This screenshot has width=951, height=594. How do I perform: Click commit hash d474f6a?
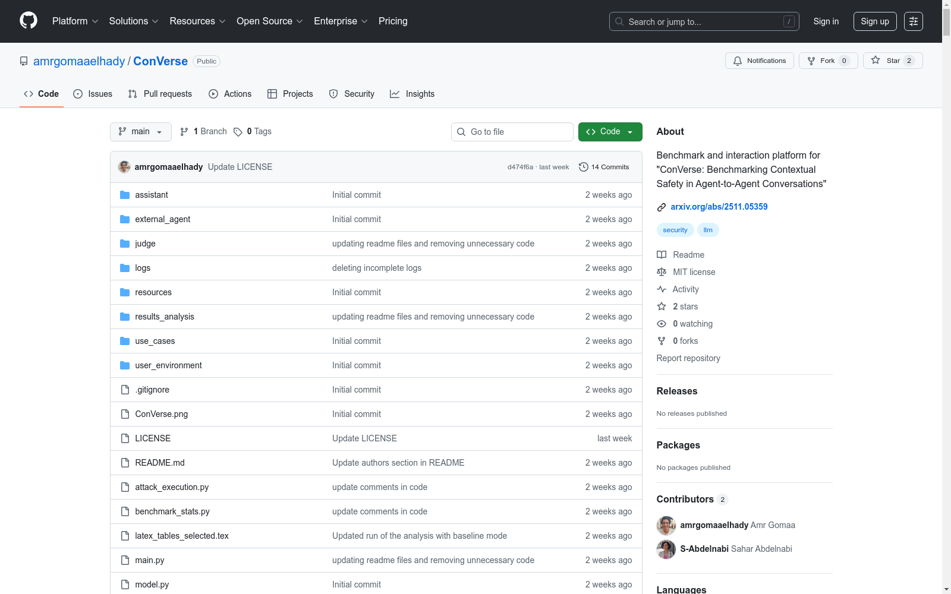520,167
